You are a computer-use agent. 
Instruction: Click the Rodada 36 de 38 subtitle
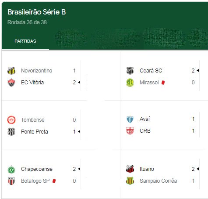click(x=27, y=22)
